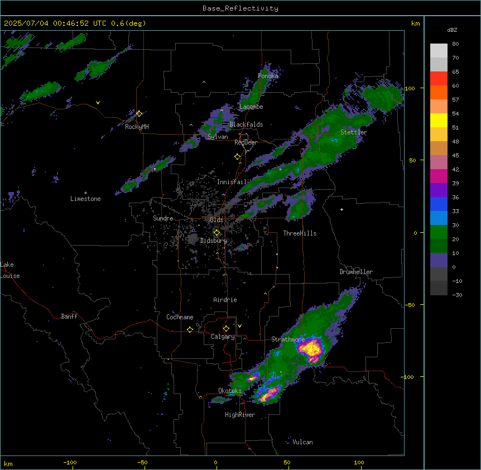Select the light gray swatch below 80 dBZ
This screenshot has height=470, width=481.
tap(439, 51)
